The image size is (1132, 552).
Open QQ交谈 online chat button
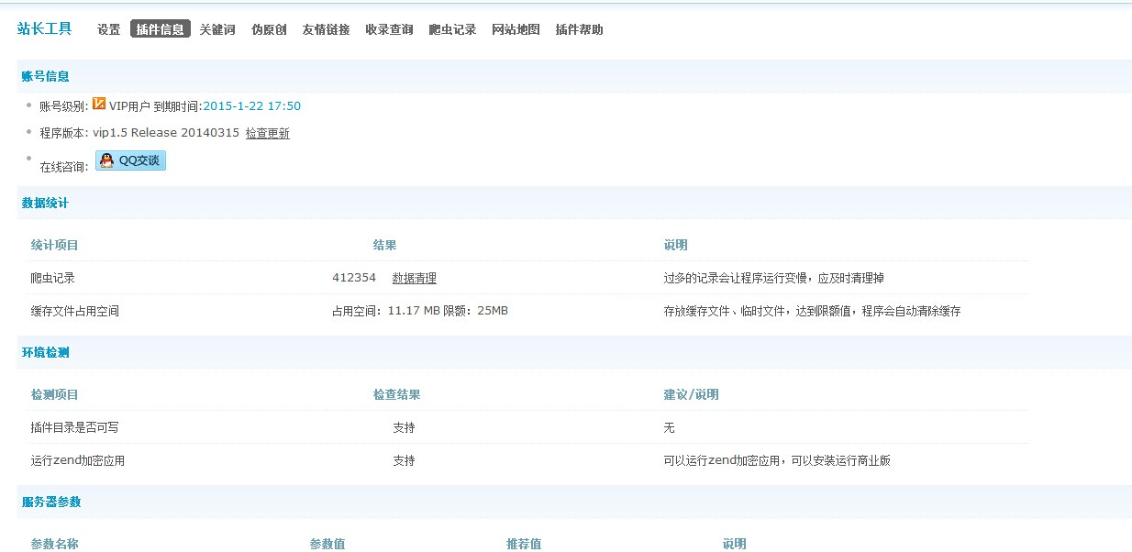(x=130, y=160)
